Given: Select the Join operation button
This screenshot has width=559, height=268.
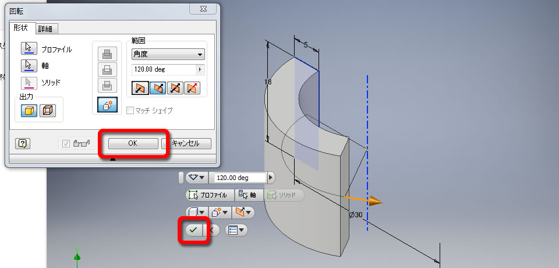Looking at the screenshot, I should point(107,54).
